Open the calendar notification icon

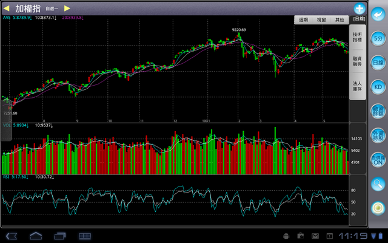click(329, 236)
